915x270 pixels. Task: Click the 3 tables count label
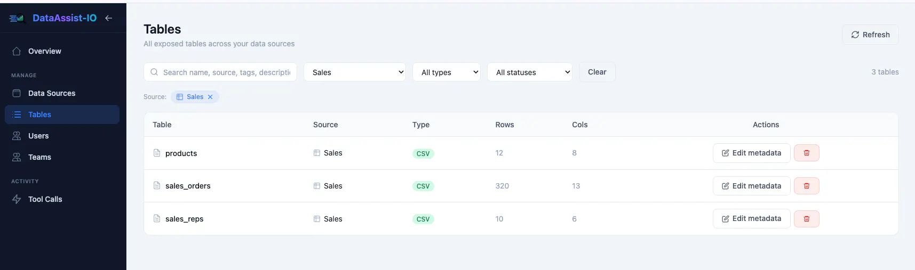[885, 72]
